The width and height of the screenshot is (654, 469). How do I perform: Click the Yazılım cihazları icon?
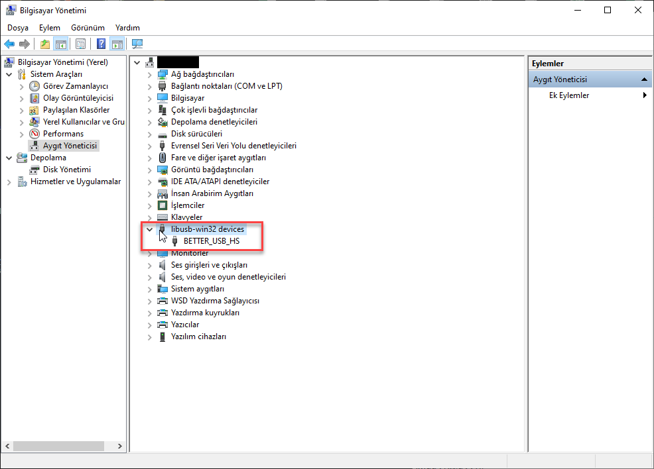(163, 337)
